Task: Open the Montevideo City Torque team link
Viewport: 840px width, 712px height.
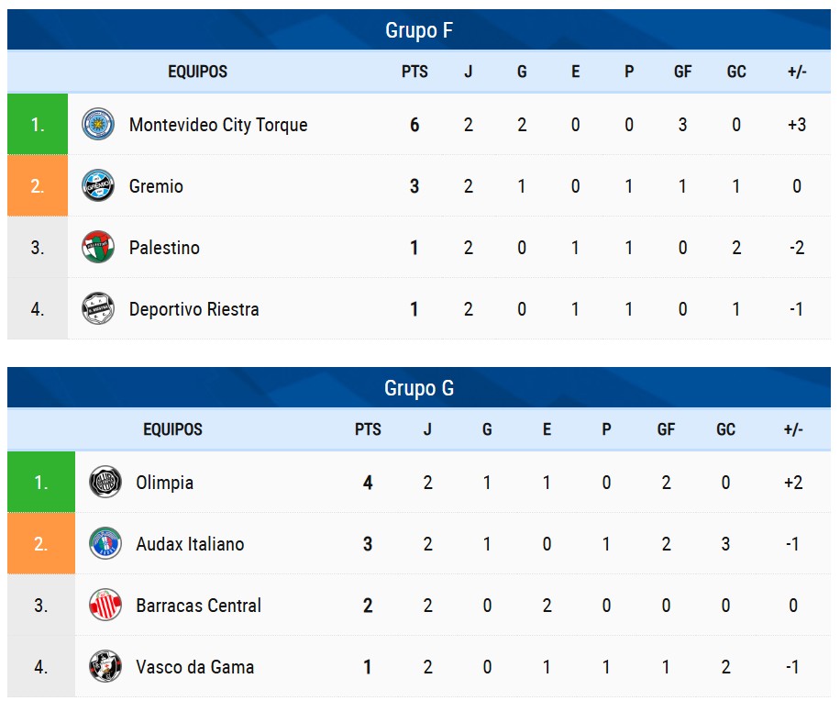Action: (x=218, y=125)
